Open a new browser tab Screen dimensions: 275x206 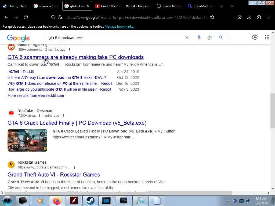221,6
